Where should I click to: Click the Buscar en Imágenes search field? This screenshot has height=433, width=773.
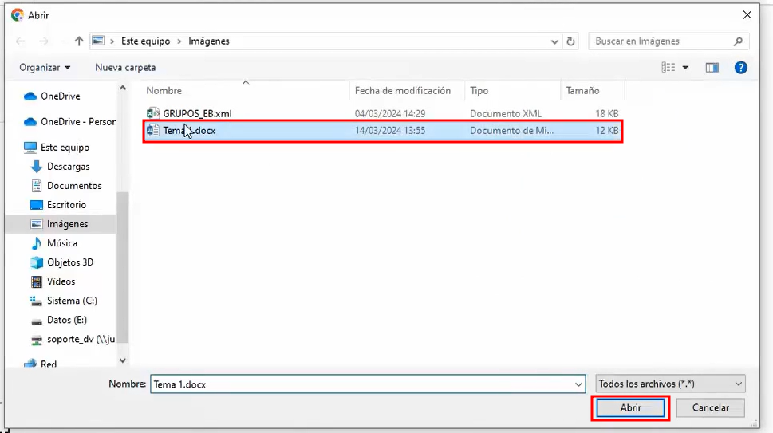pyautogui.click(x=661, y=41)
